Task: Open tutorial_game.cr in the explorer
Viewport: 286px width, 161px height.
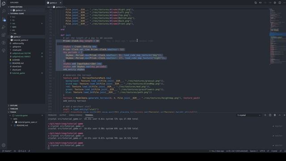Action: pyautogui.click(x=21, y=40)
